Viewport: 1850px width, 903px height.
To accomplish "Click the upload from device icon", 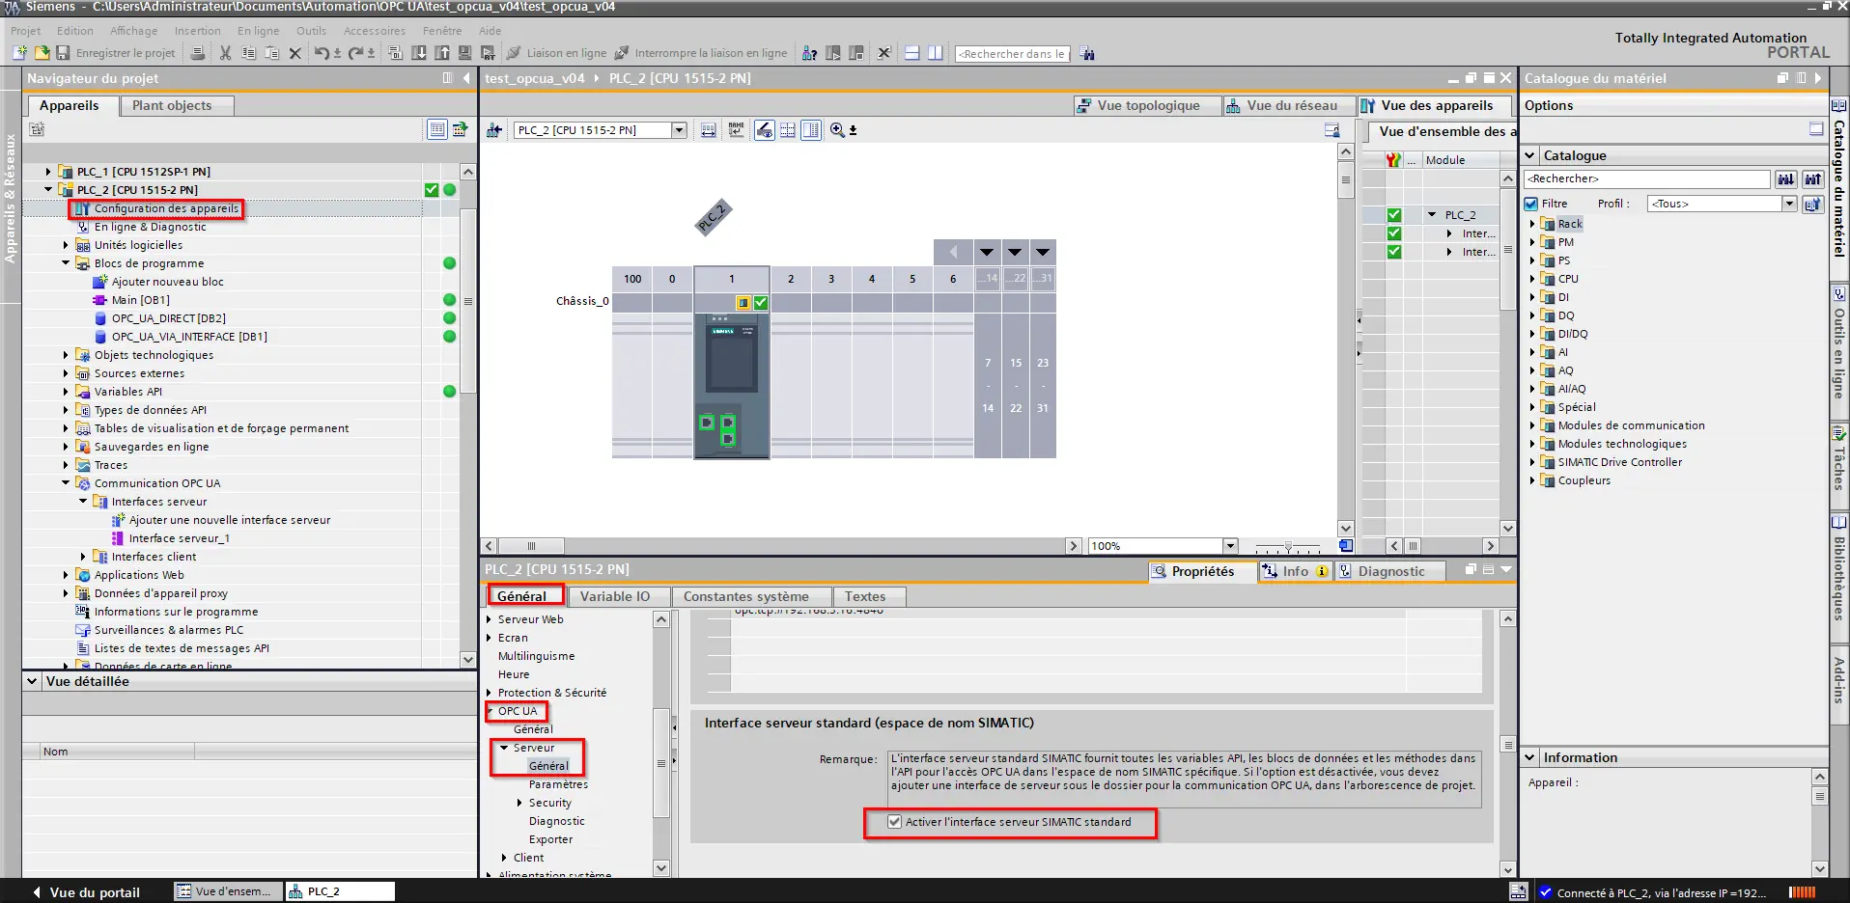I will (x=442, y=53).
